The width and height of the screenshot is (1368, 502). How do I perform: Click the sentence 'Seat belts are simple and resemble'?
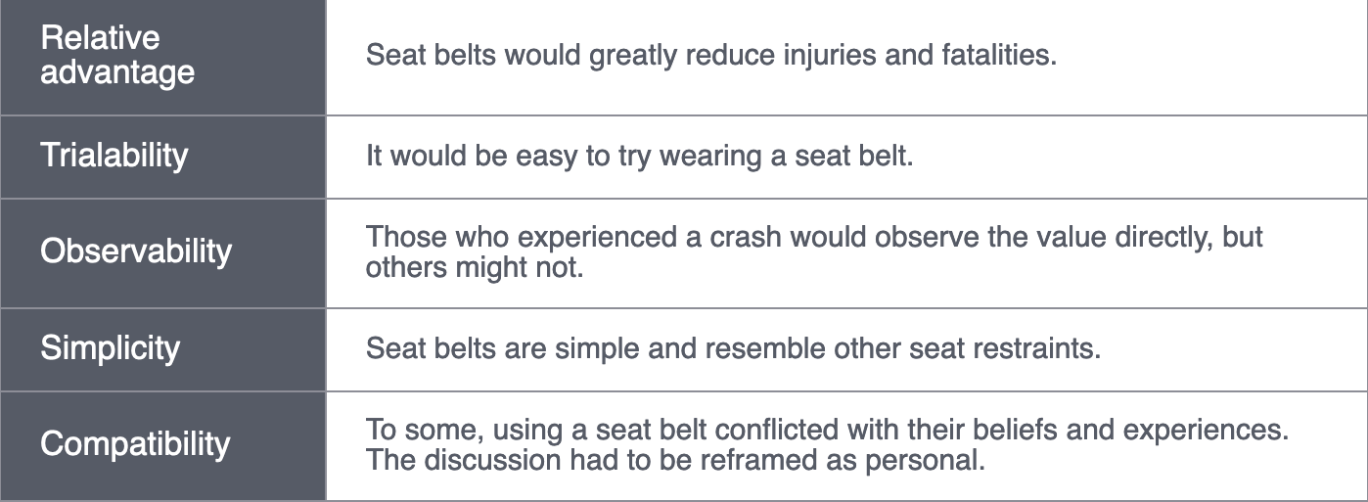pyautogui.click(x=733, y=348)
